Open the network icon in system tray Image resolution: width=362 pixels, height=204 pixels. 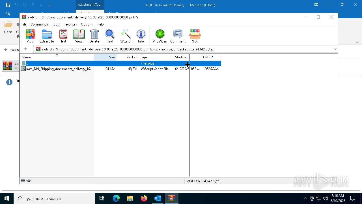tap(319, 198)
